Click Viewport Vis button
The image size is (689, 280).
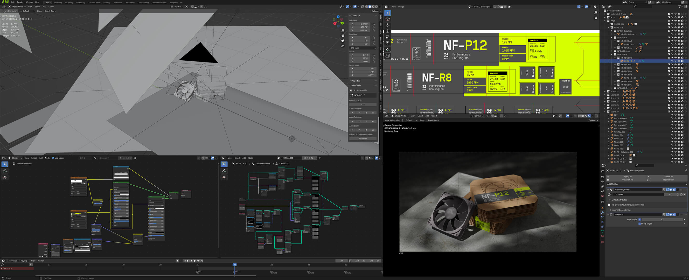[x=627, y=180]
